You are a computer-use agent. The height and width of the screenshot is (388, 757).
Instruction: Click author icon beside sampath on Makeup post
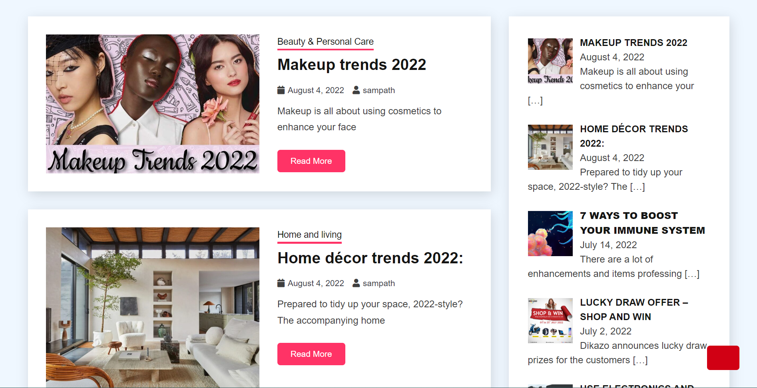pos(356,90)
